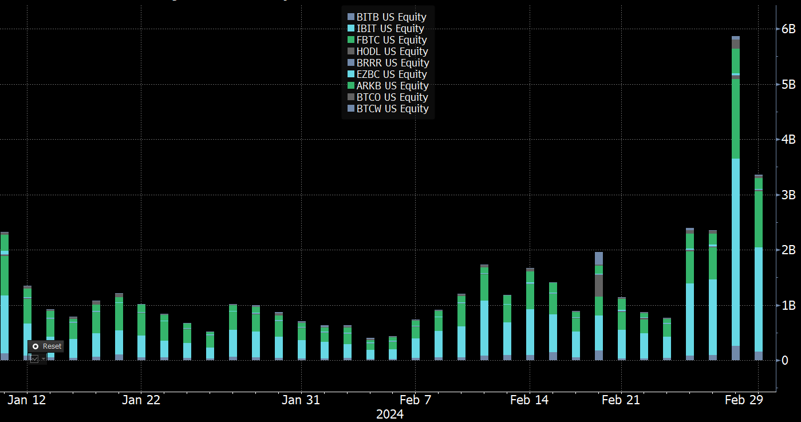
Task: Click the line chart type icon
Action: click(x=34, y=358)
